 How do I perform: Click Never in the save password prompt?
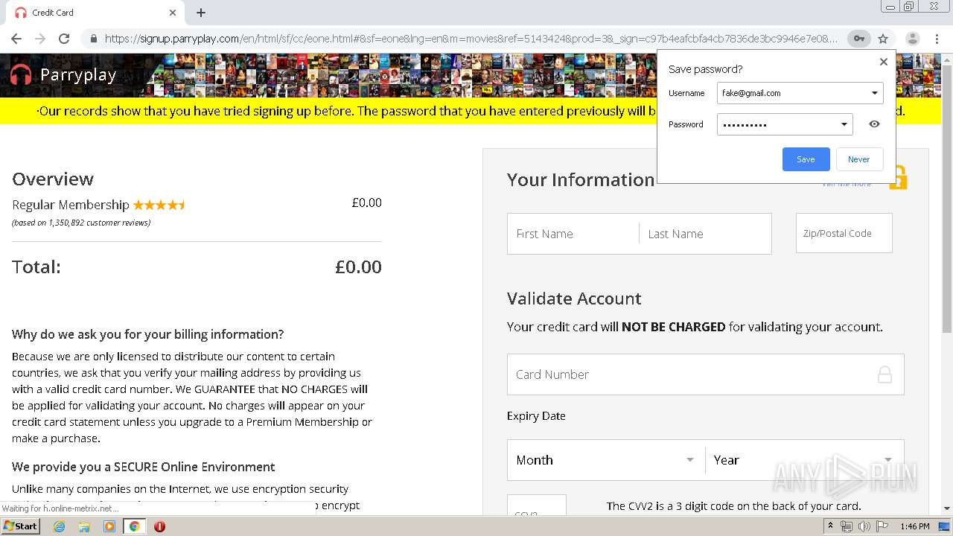[858, 159]
